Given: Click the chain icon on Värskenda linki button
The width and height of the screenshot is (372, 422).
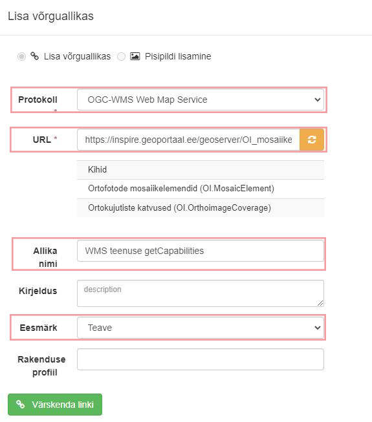Looking at the screenshot, I should tap(21, 405).
